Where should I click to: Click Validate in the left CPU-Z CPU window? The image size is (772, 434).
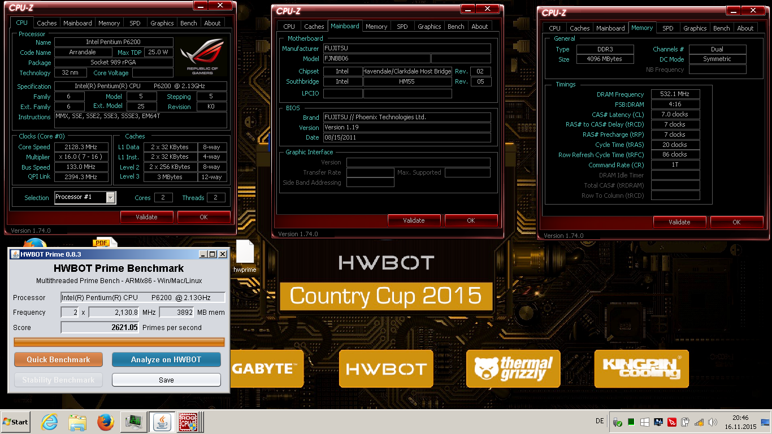tap(146, 217)
